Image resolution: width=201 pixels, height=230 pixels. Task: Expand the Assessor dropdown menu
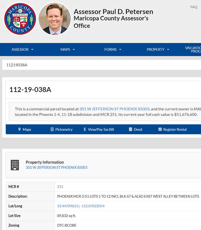point(22,50)
